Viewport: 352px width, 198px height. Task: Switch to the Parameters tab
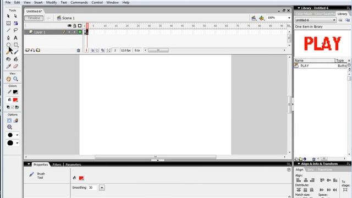point(73,164)
